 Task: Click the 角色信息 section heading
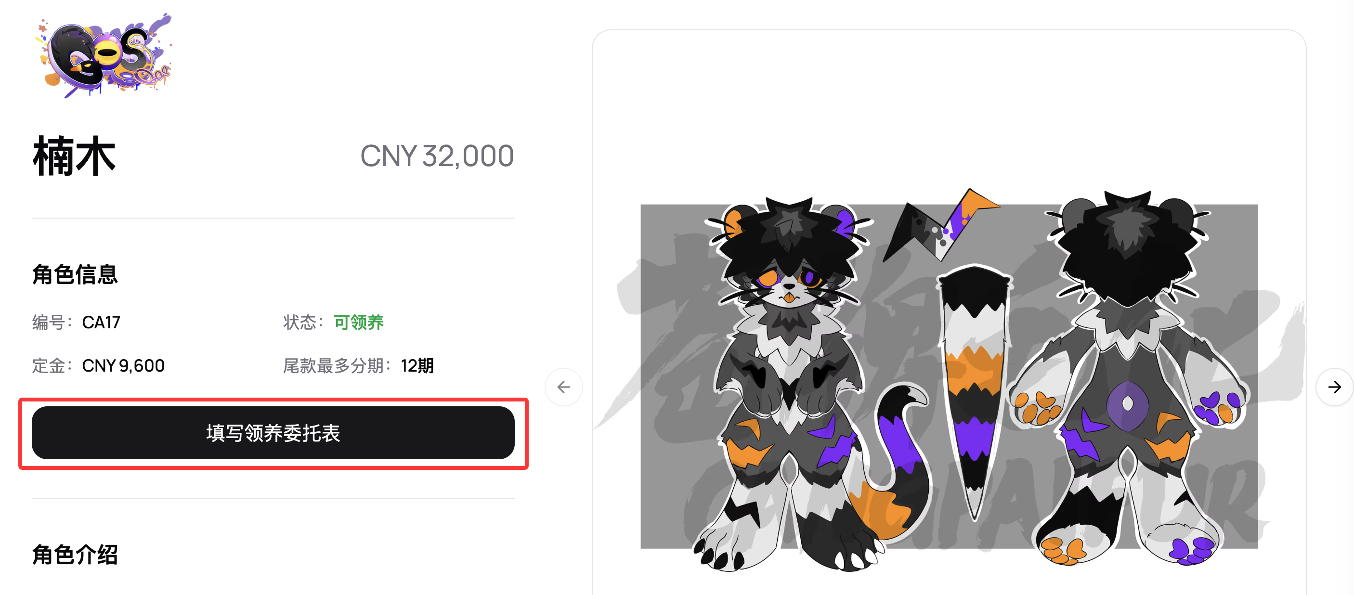click(x=75, y=274)
